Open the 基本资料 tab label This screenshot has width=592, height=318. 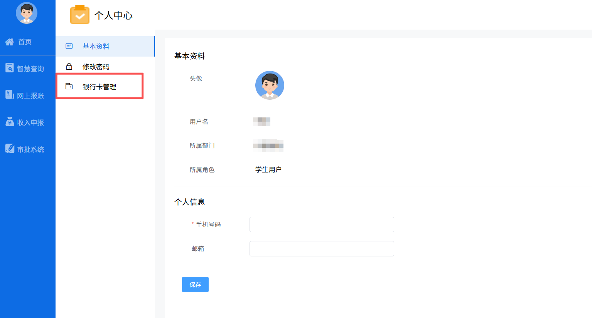coord(96,47)
